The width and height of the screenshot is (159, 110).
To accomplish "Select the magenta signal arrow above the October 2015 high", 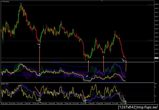I will 115,32.
